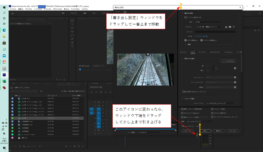Screen dimensions: 263x152
Task: Open the 'ファイル(F)' menu
Action: coord(13,9)
